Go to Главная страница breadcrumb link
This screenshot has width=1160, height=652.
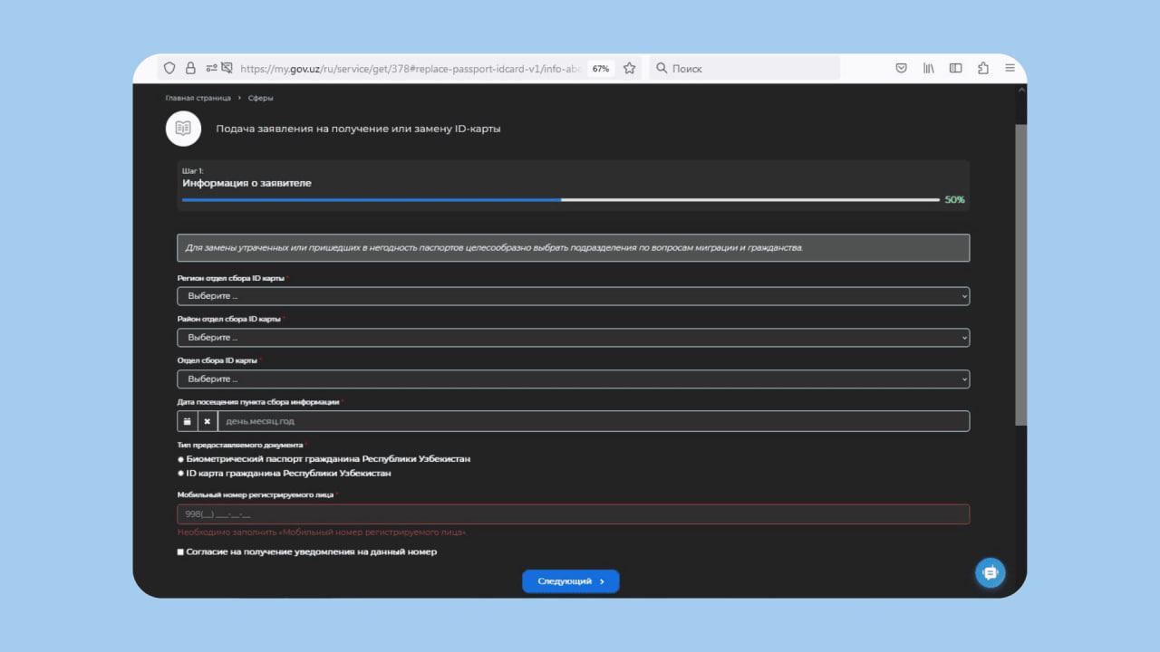198,98
